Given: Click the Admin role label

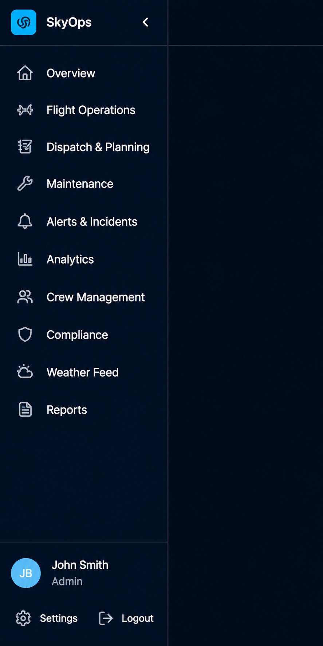Looking at the screenshot, I should [x=67, y=581].
